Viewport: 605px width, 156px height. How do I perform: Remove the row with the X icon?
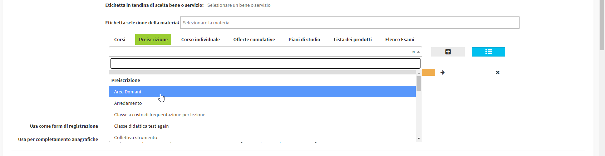tap(497, 72)
